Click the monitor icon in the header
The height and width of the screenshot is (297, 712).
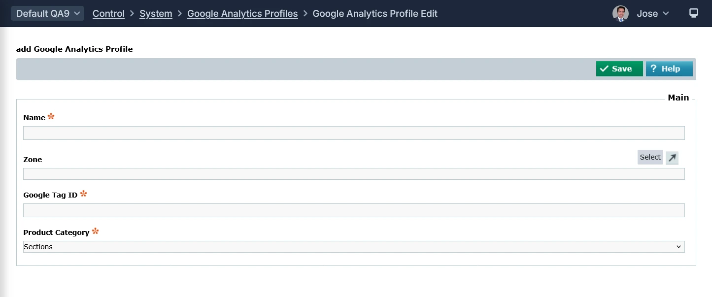pos(693,13)
